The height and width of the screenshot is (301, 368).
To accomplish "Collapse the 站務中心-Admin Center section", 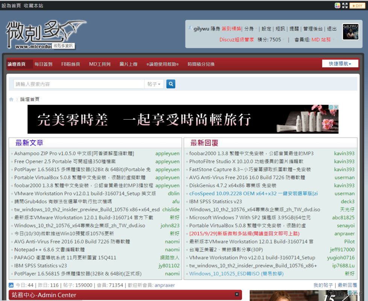I will [237, 294].
